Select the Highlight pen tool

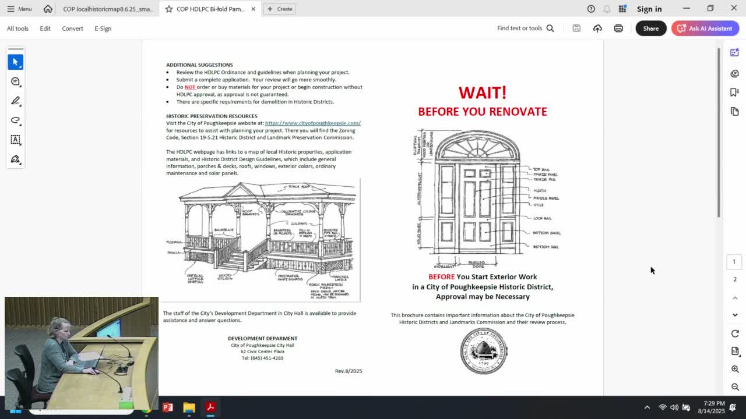[x=15, y=101]
